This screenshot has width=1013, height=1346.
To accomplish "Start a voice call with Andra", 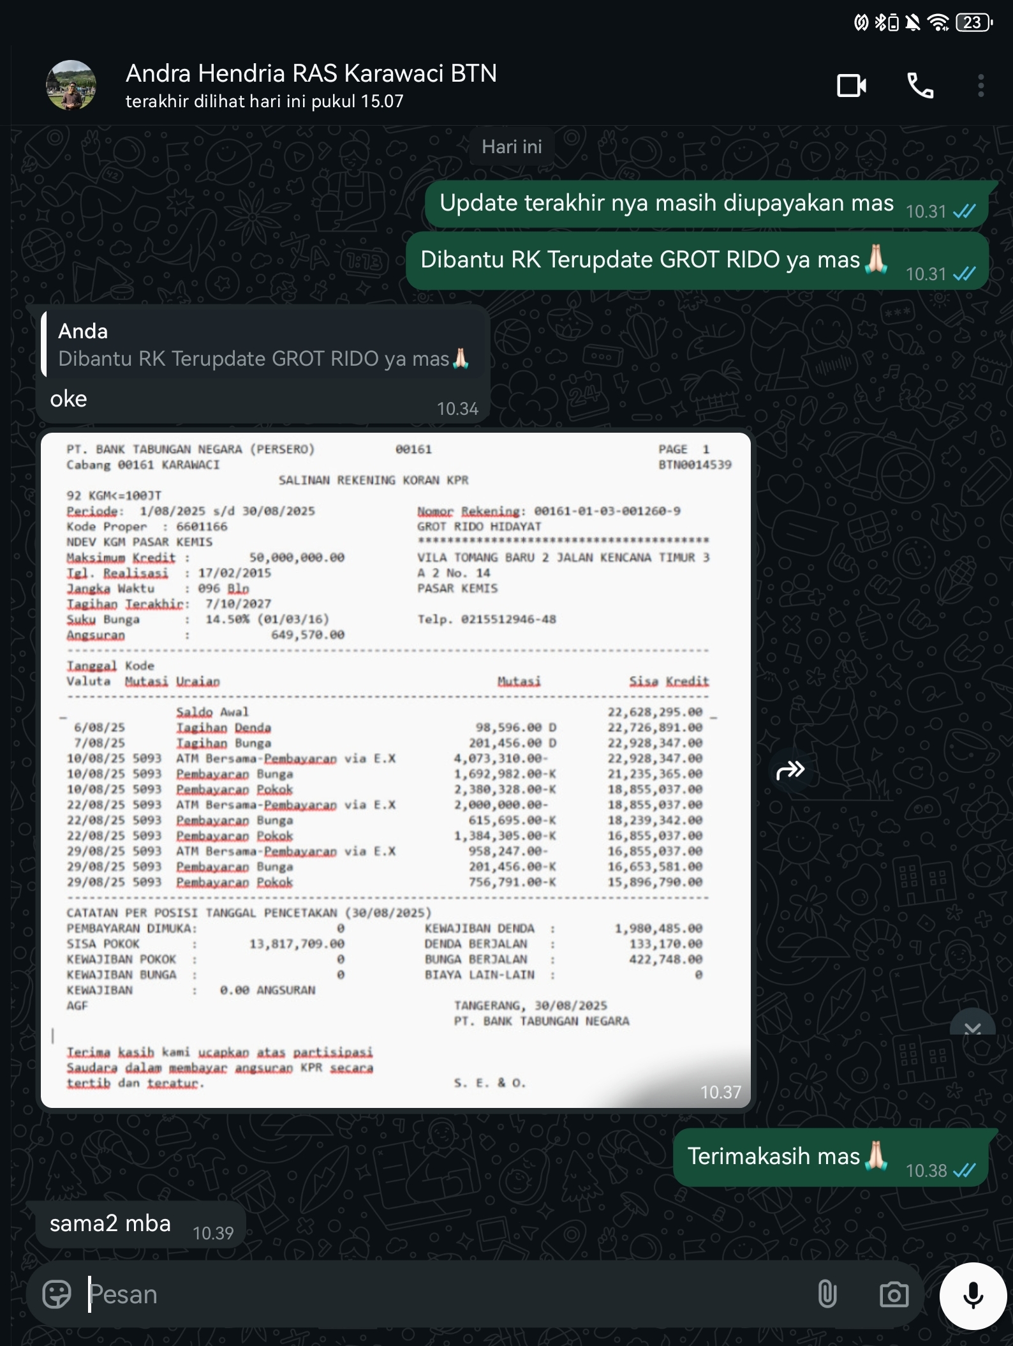I will [x=920, y=86].
